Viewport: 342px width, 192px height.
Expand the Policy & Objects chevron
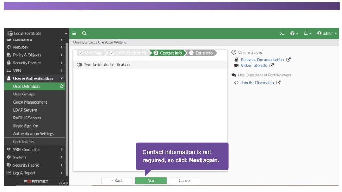tap(62, 55)
